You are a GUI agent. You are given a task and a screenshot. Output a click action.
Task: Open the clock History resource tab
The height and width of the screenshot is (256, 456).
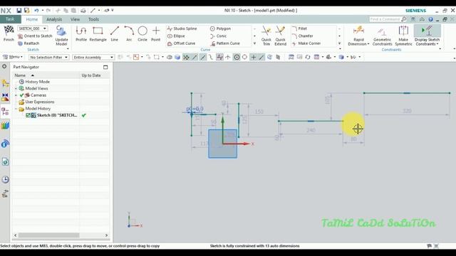pyautogui.click(x=5, y=179)
